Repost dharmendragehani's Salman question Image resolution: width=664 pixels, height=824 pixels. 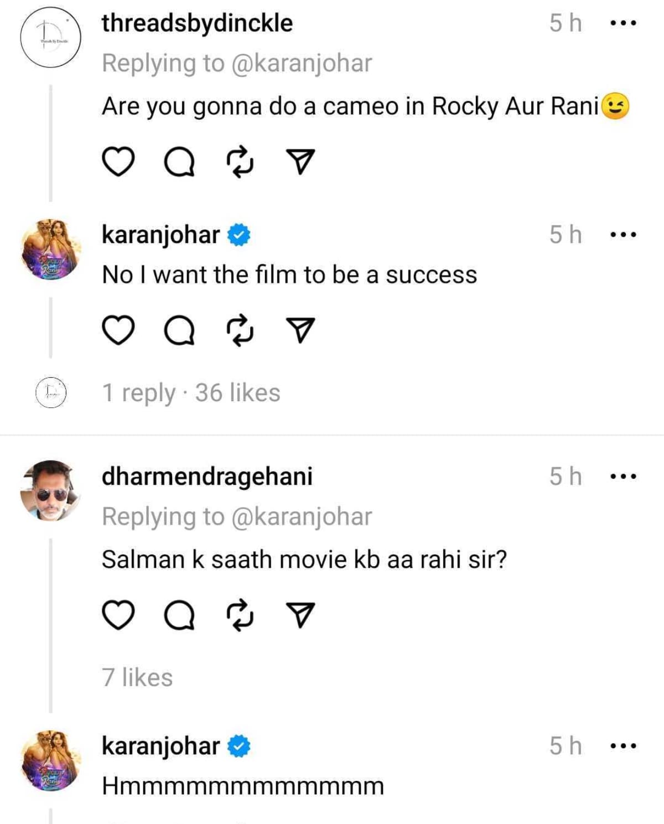point(240,615)
